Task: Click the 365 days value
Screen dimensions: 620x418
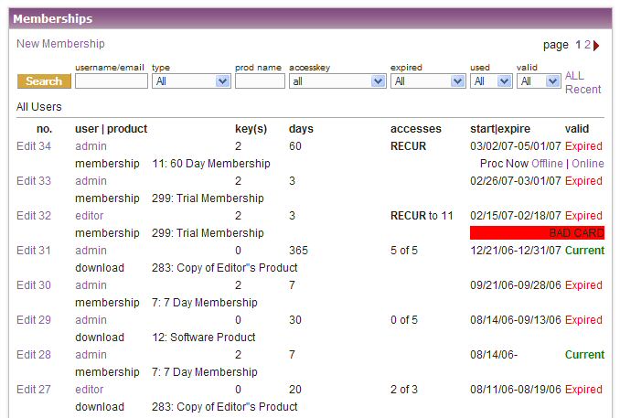Action: pos(298,251)
